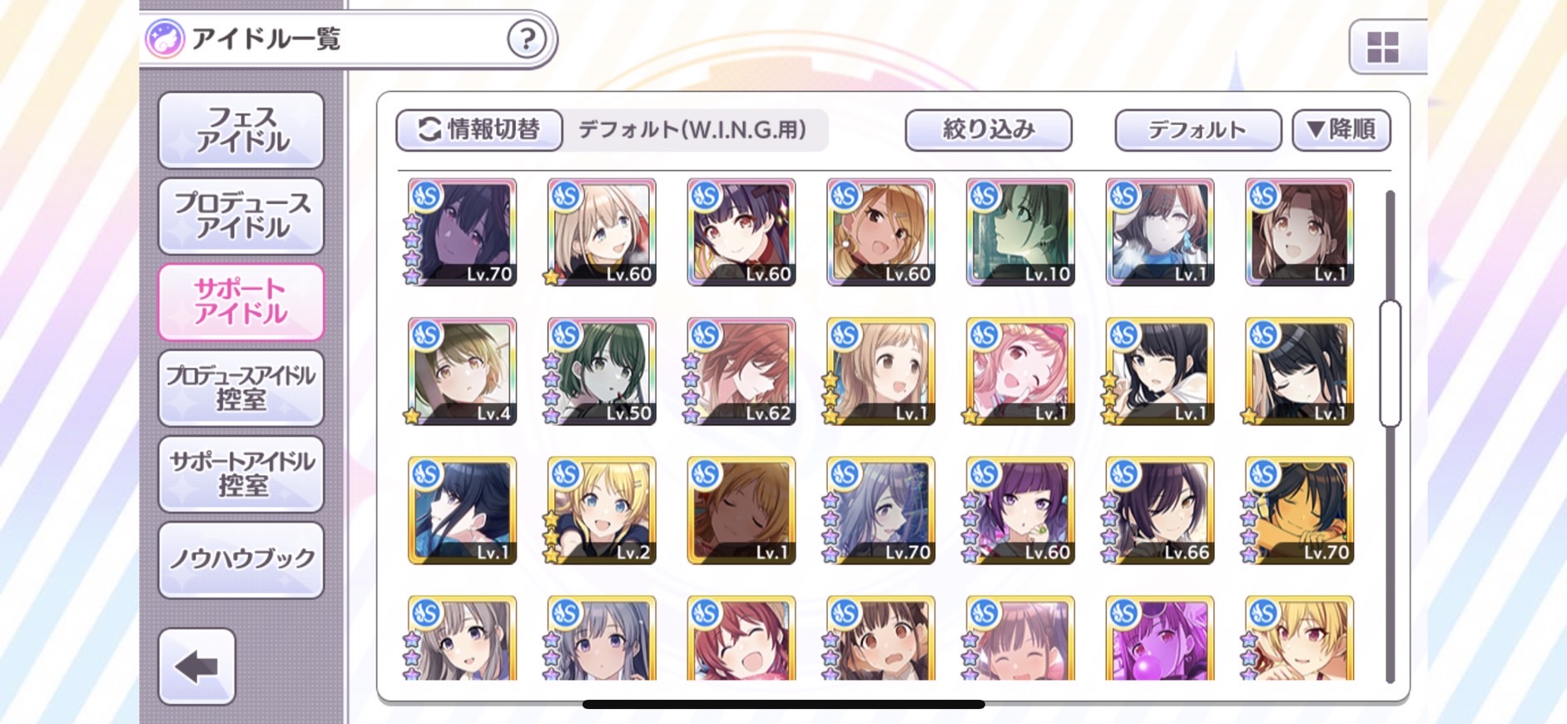Screen dimensions: 1567x724
Task: Tap the Lv.10 green-tinted idol card
Action: coord(1020,232)
